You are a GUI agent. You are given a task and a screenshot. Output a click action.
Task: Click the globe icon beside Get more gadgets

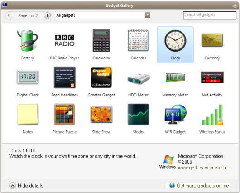point(172,185)
